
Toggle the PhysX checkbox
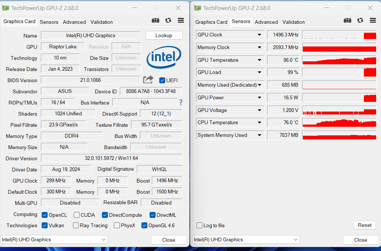tap(117, 225)
